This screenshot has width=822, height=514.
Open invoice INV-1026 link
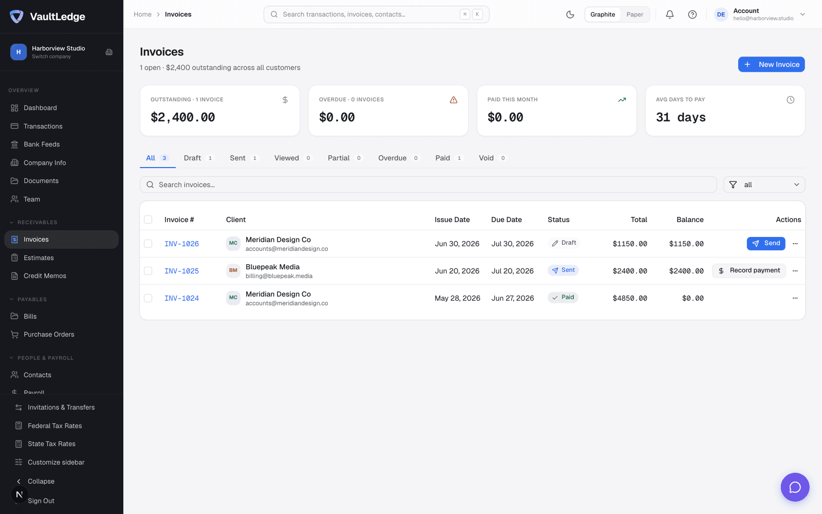coord(181,244)
